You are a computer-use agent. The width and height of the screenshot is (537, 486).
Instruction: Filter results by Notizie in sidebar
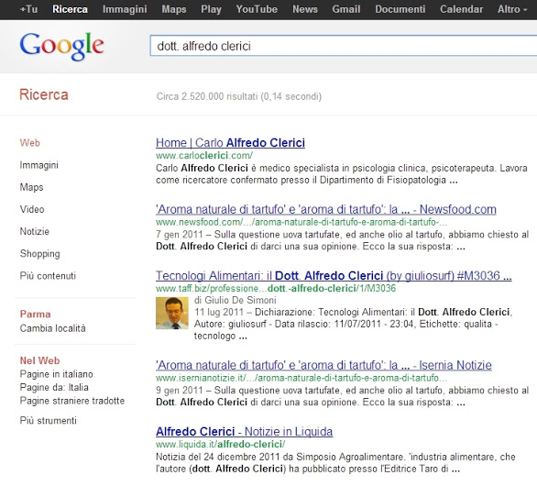point(34,231)
